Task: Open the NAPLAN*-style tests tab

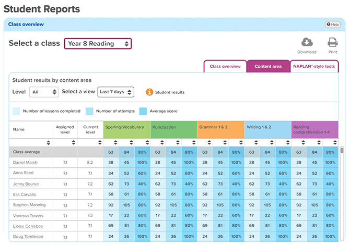Action: (313, 67)
